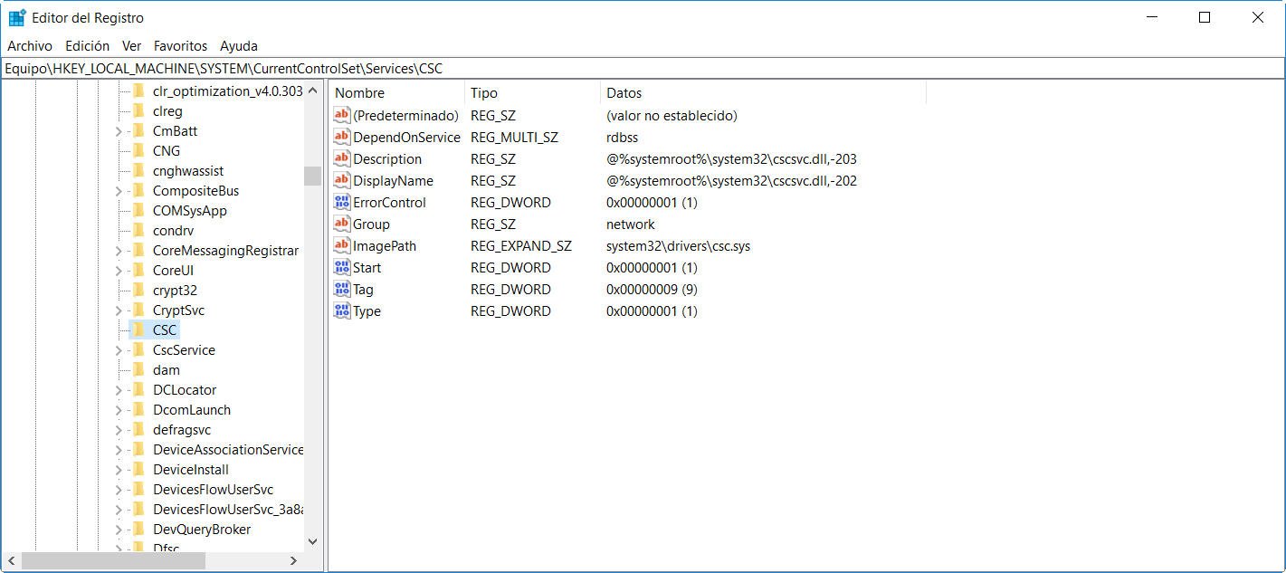Click the folder icon of defragsvc key
The width and height of the screenshot is (1286, 573).
(138, 430)
